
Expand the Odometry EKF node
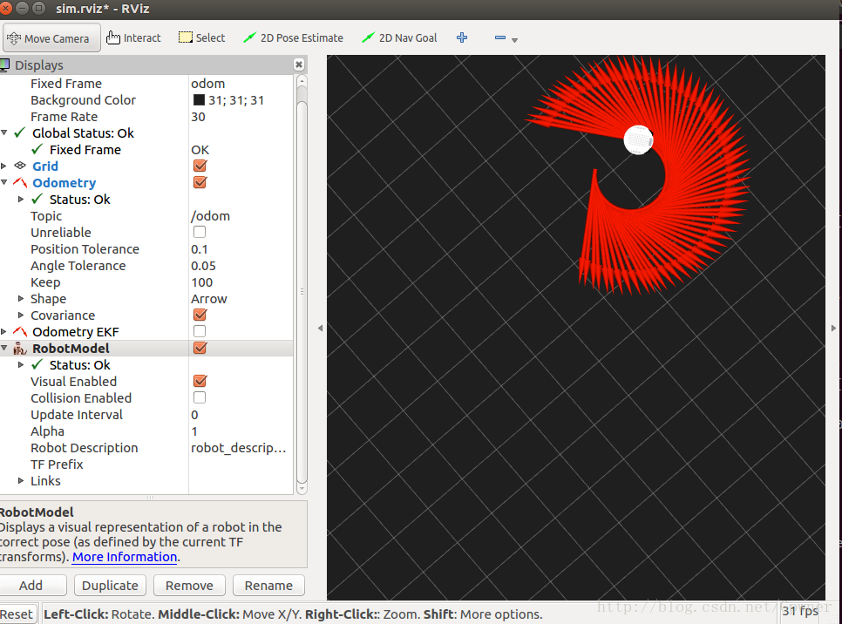4,331
